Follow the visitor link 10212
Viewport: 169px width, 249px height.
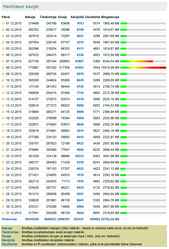tap(79, 156)
